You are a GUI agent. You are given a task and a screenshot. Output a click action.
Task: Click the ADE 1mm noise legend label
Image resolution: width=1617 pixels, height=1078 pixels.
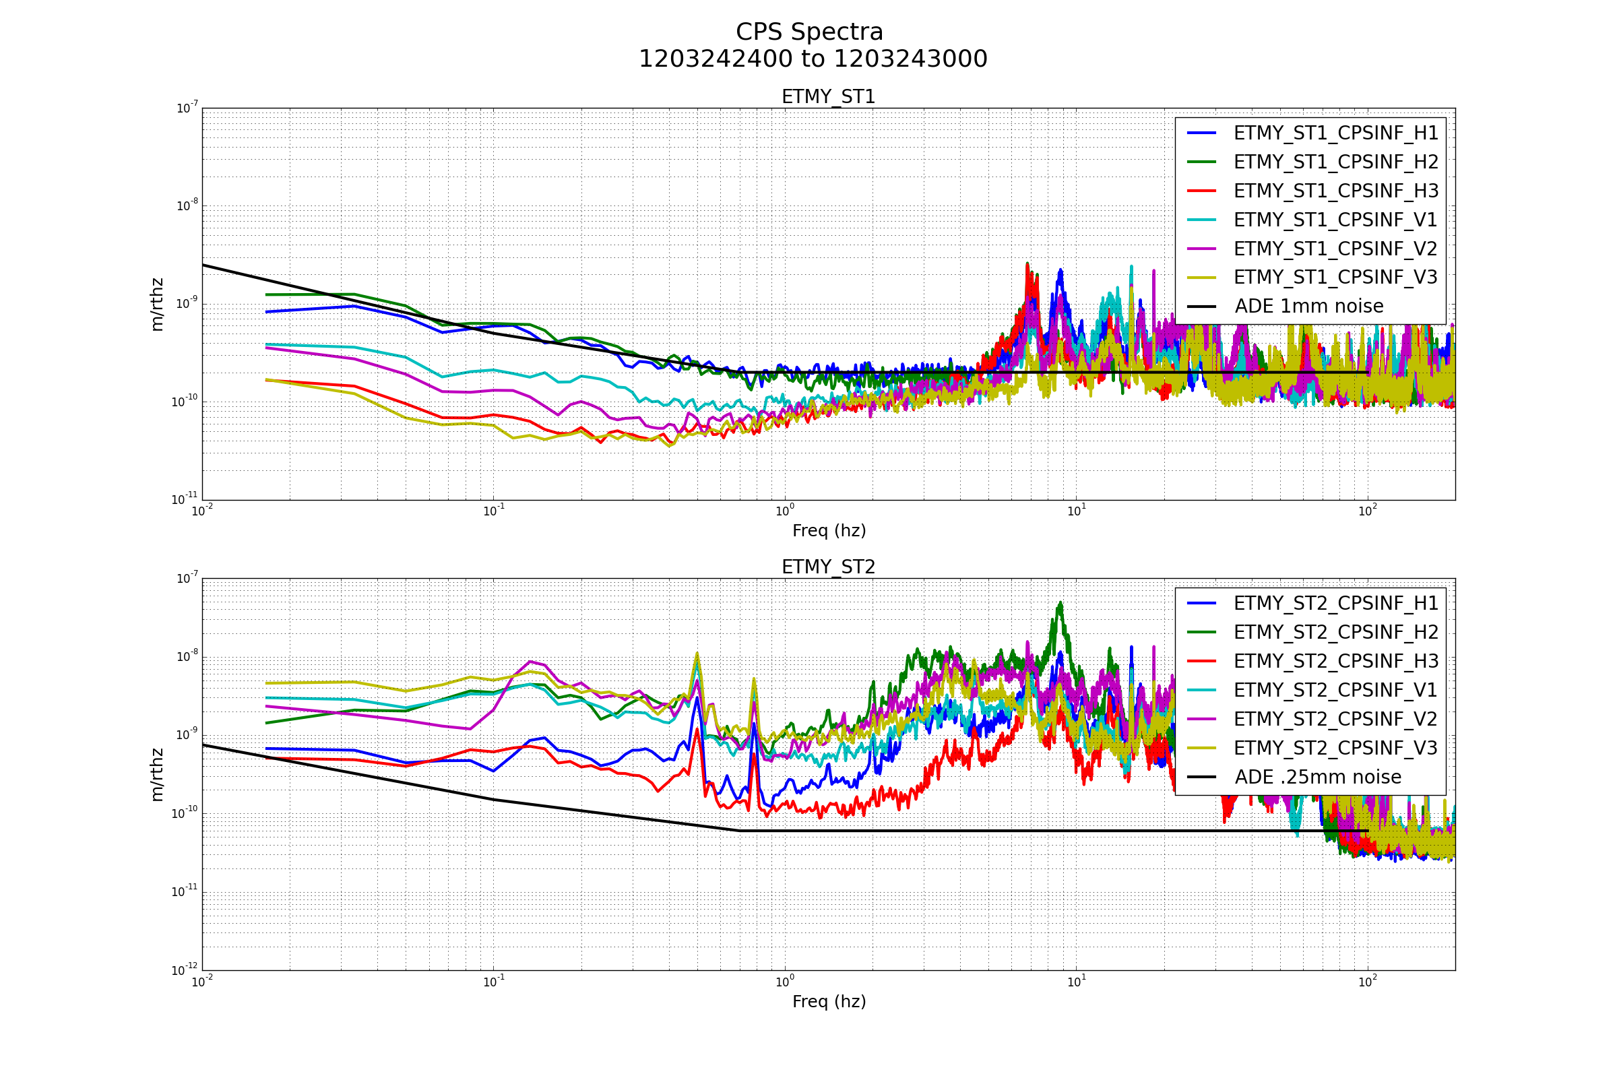pyautogui.click(x=1308, y=307)
